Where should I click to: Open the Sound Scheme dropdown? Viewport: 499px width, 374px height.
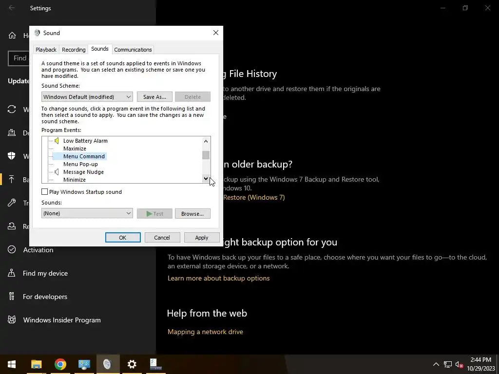pyautogui.click(x=87, y=97)
